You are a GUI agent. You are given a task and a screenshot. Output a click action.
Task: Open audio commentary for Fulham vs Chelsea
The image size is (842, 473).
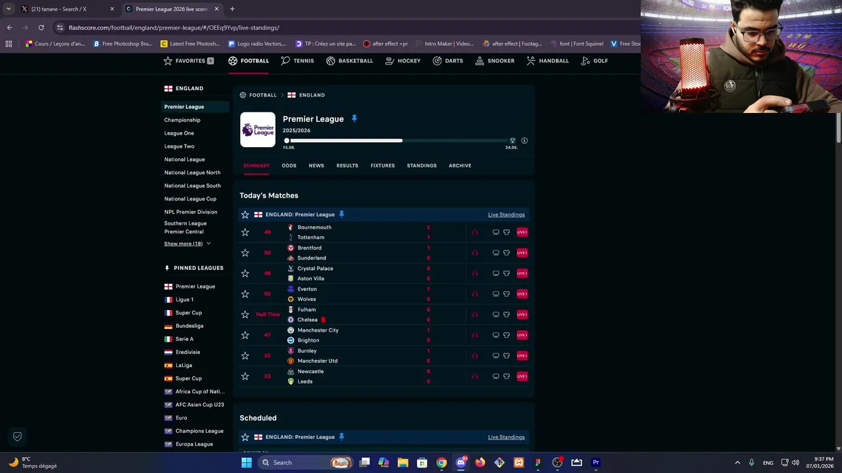click(475, 315)
